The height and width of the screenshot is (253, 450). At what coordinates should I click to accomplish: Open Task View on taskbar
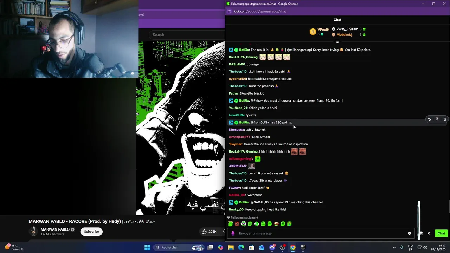click(210, 247)
